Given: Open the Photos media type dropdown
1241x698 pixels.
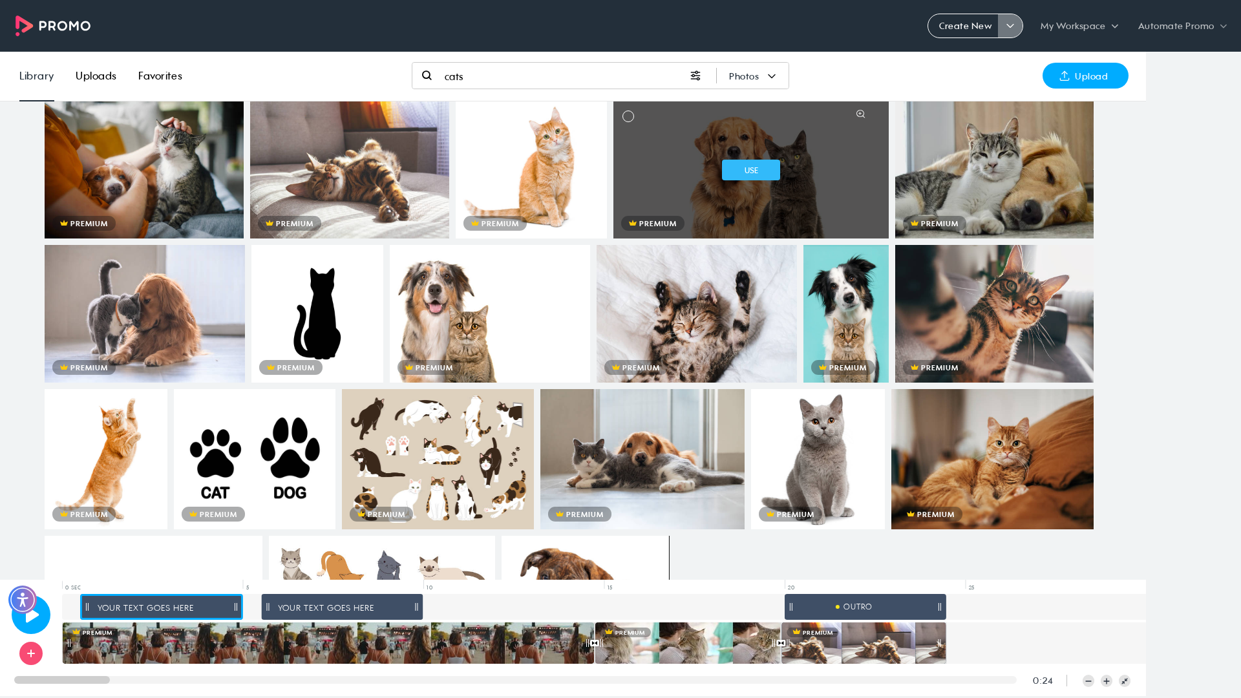Looking at the screenshot, I should point(752,76).
